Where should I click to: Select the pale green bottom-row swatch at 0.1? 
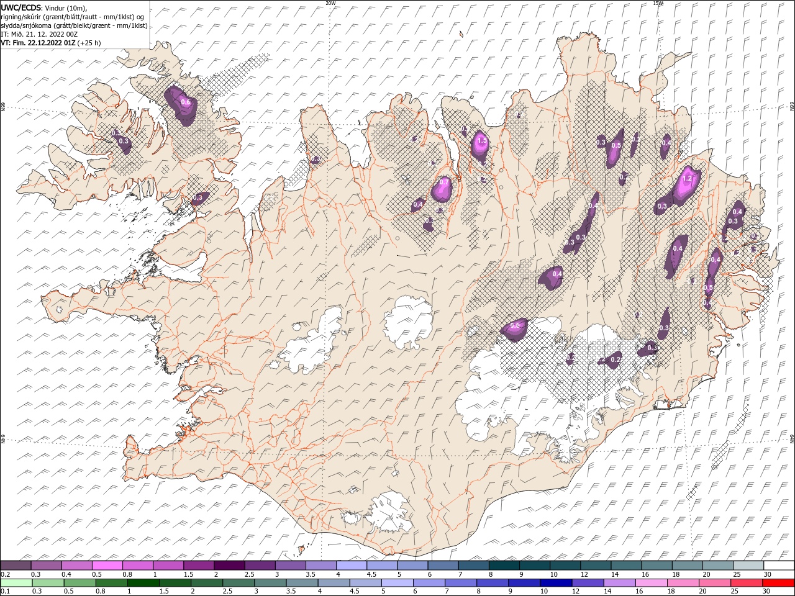[16, 583]
